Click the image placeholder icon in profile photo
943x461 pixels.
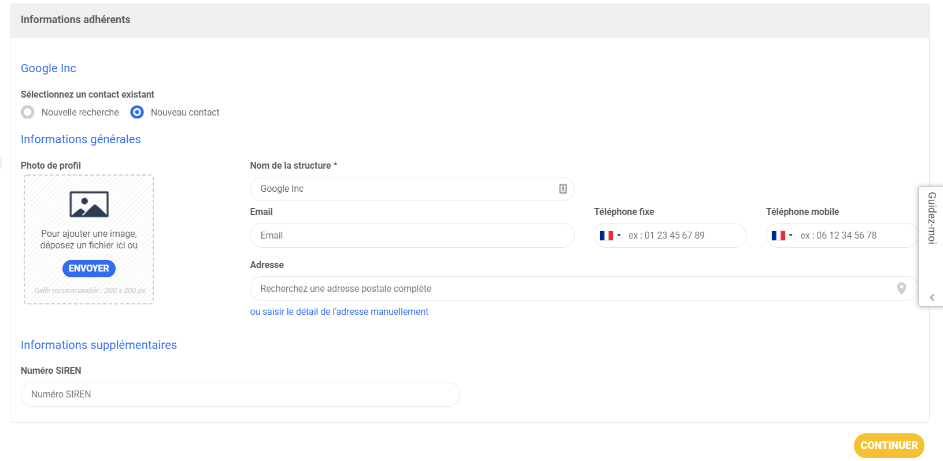coord(89,205)
